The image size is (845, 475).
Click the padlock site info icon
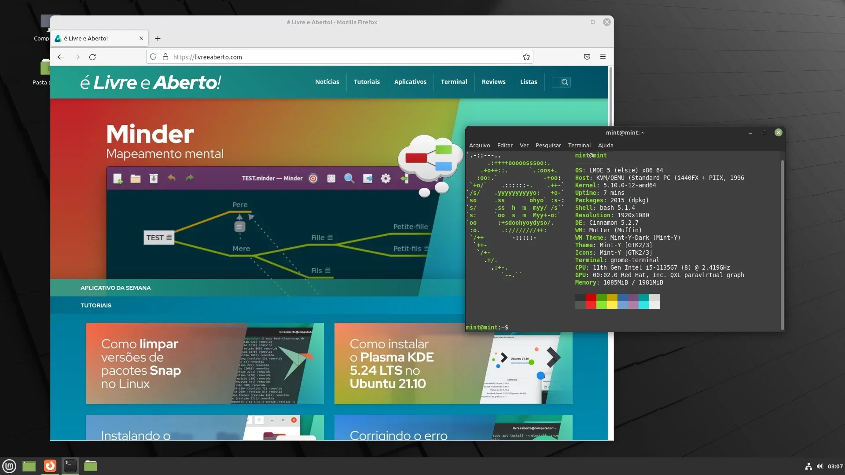click(x=165, y=57)
